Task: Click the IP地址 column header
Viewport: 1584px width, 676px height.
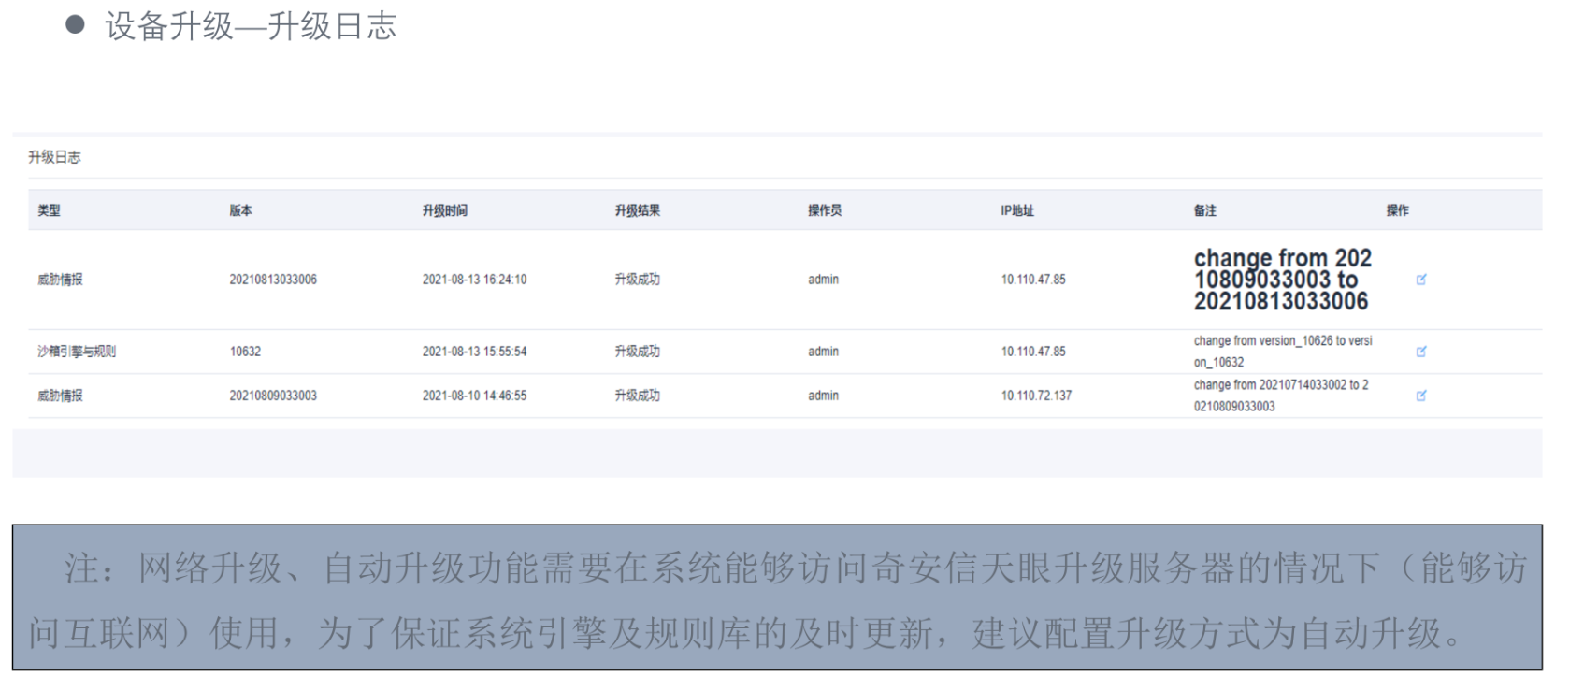Action: click(1016, 210)
